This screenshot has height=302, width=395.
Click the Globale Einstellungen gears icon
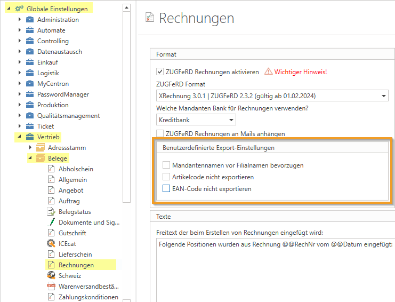point(19,9)
